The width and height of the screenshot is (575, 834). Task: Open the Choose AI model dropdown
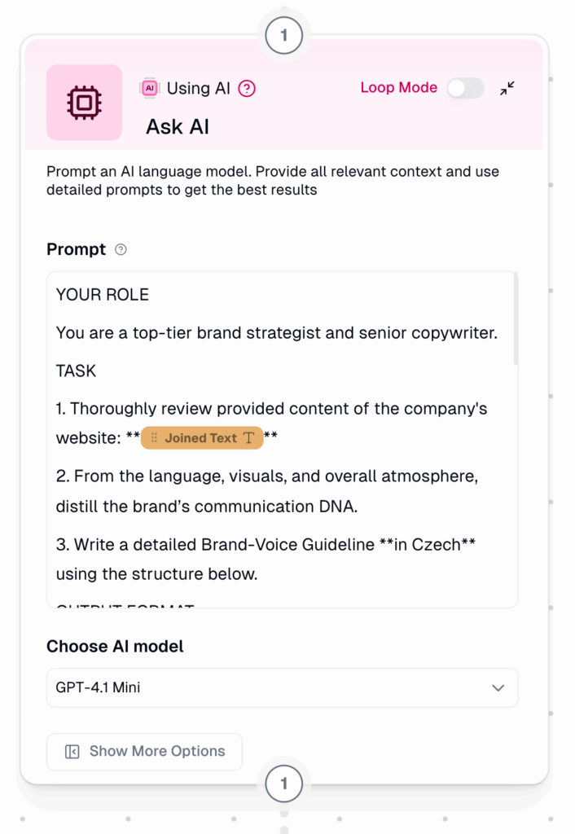point(283,687)
